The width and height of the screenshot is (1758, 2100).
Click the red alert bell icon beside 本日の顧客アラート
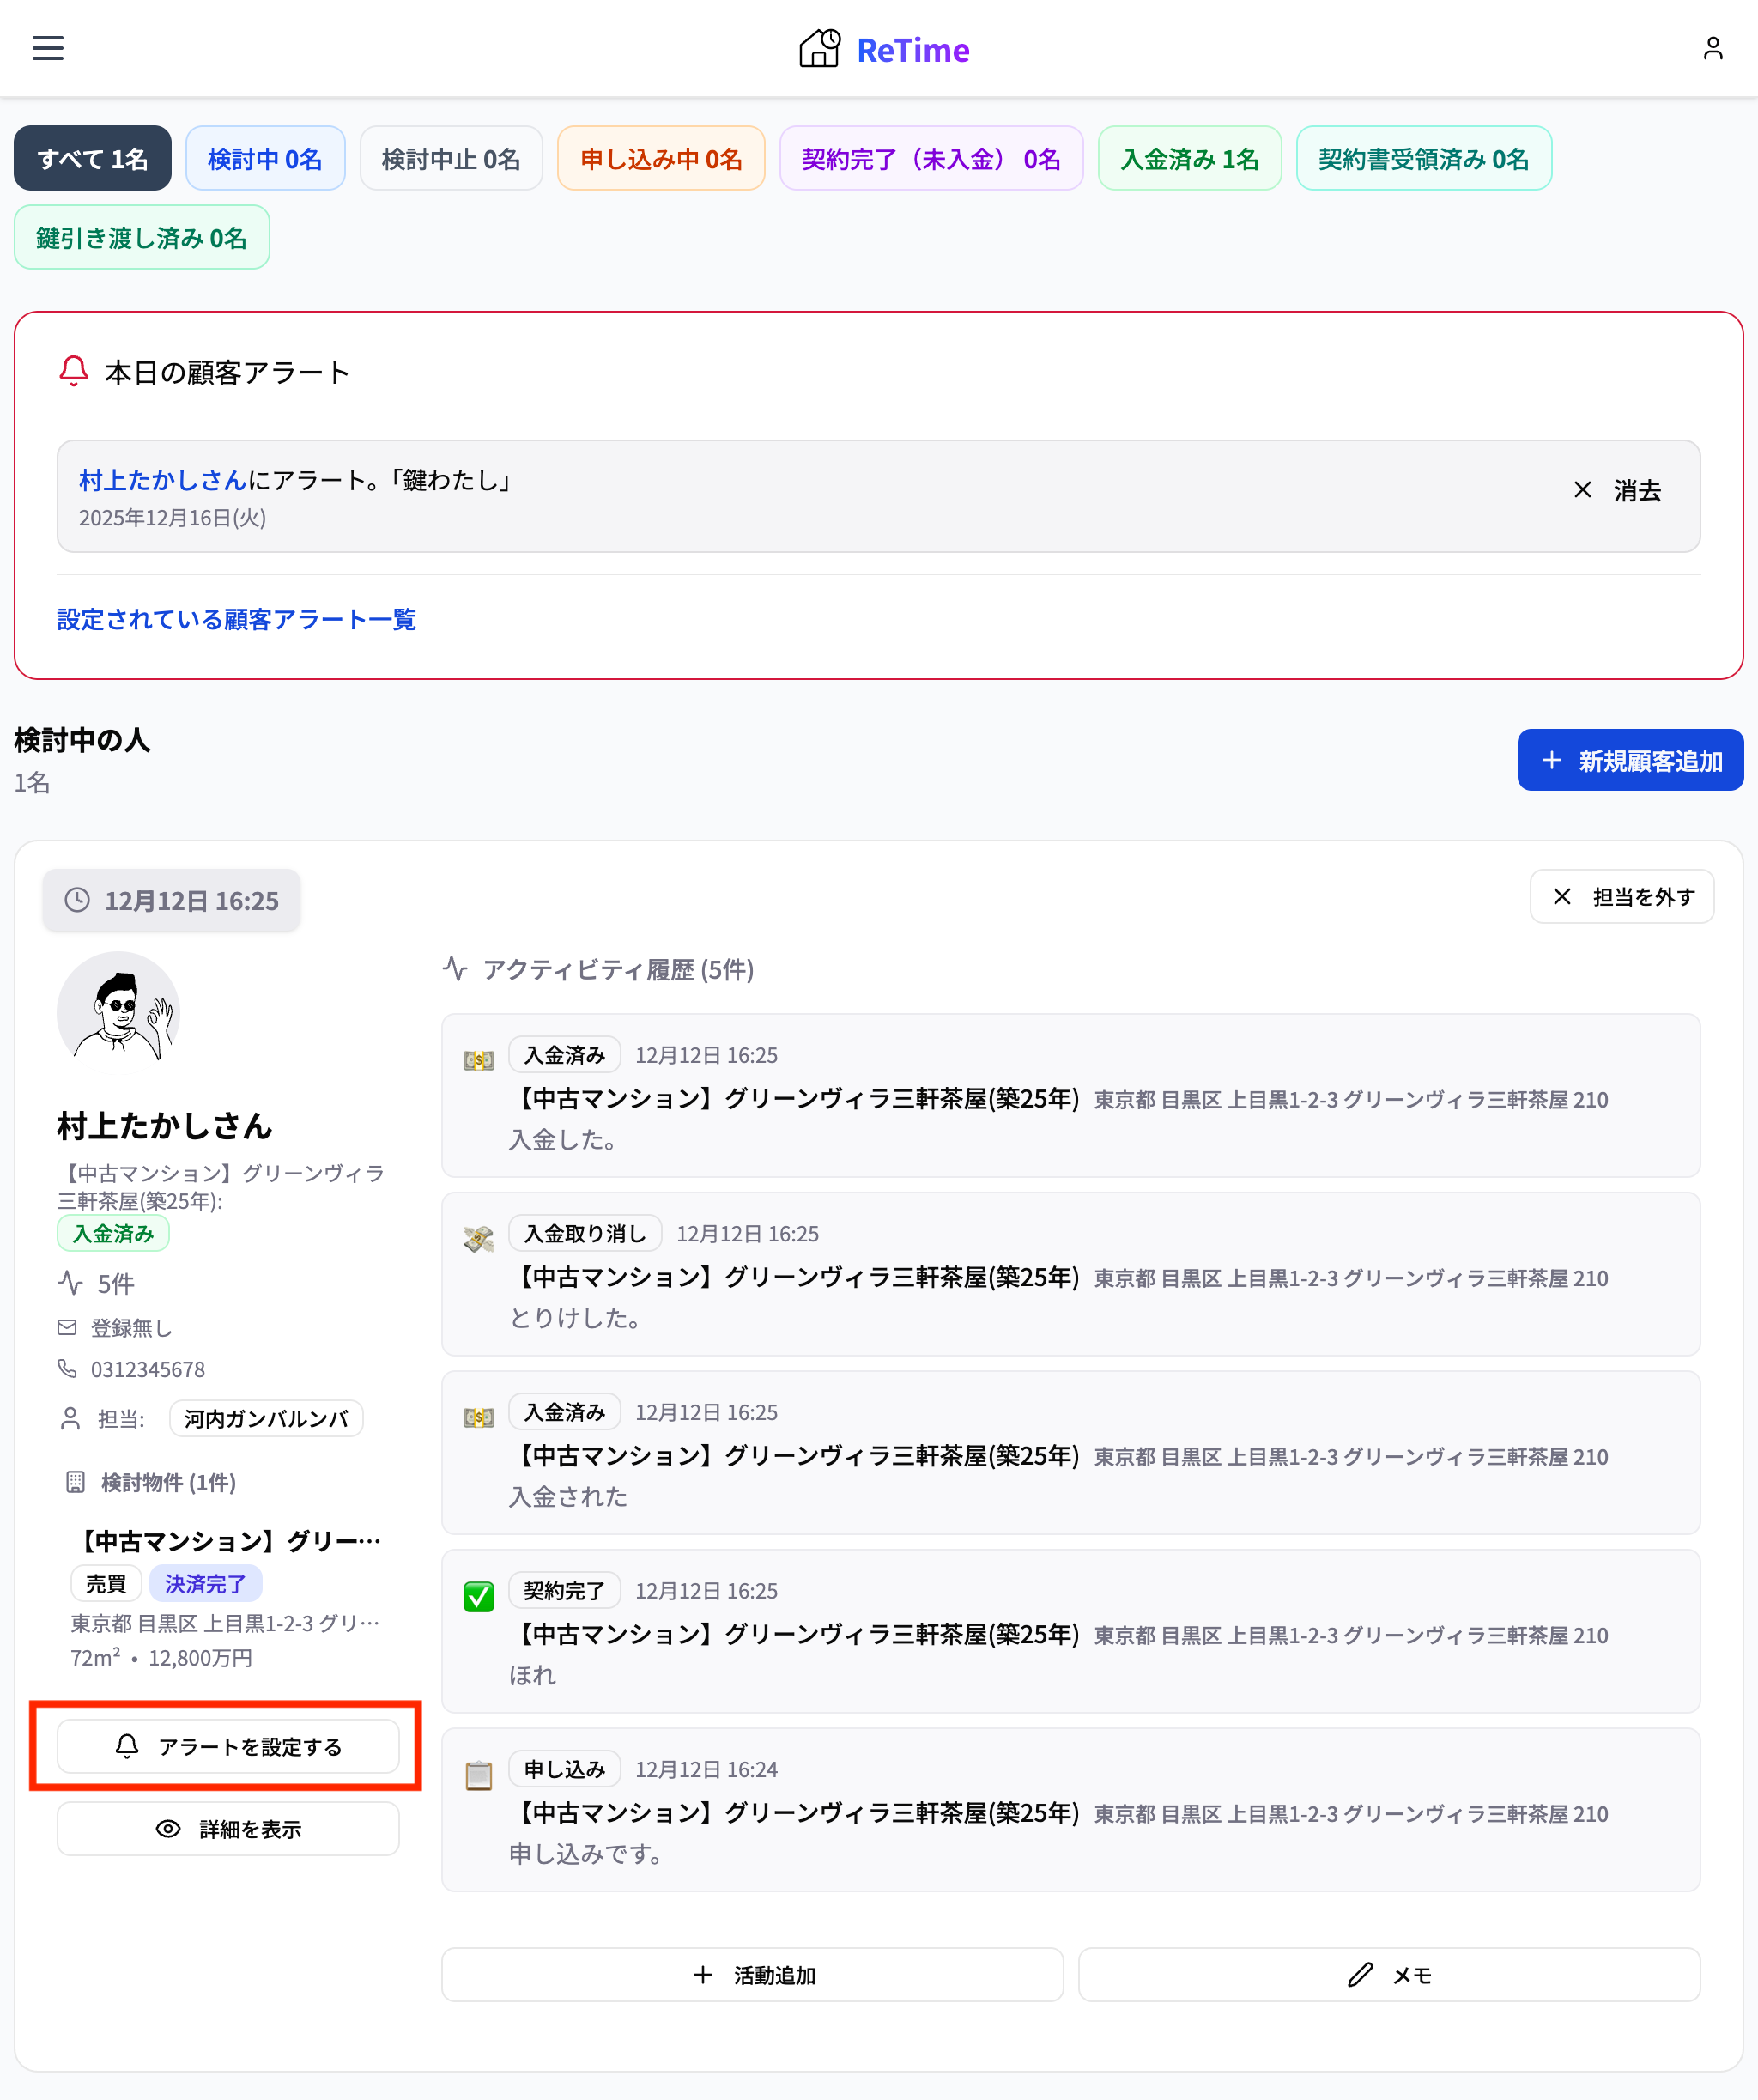(x=72, y=371)
